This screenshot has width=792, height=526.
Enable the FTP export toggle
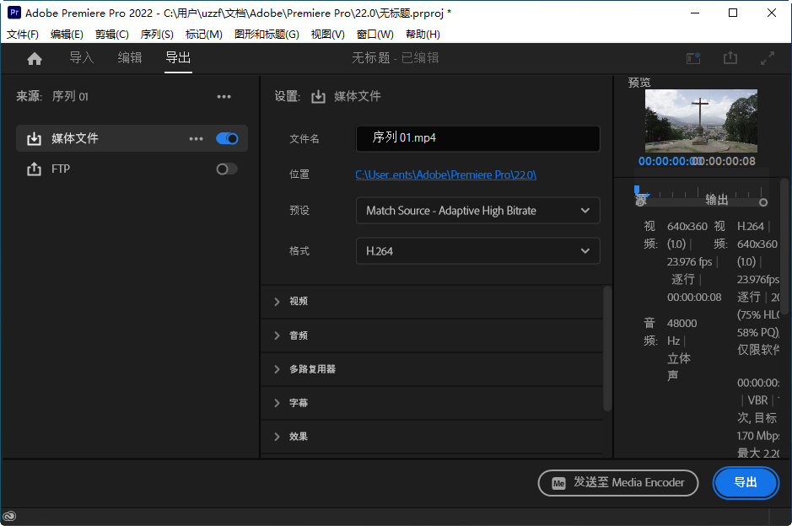(226, 169)
